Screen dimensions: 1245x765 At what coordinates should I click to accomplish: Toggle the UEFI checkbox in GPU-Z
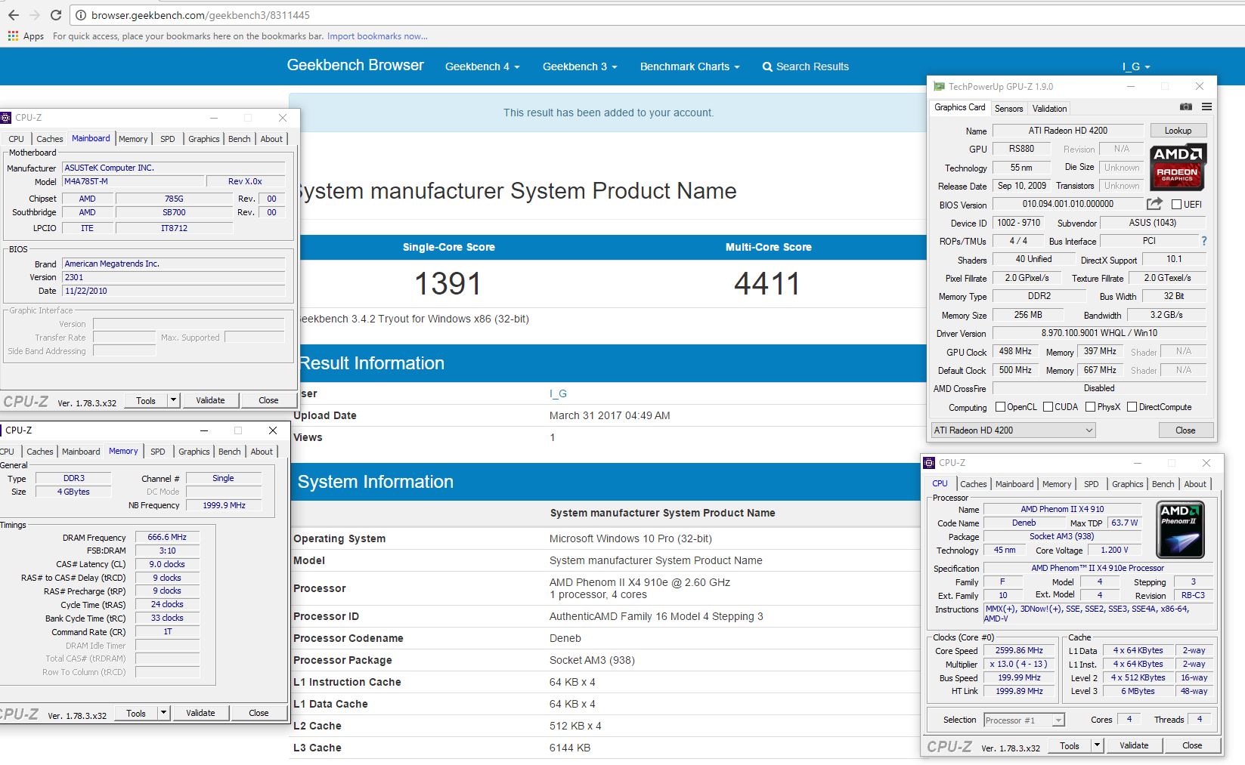click(1176, 204)
